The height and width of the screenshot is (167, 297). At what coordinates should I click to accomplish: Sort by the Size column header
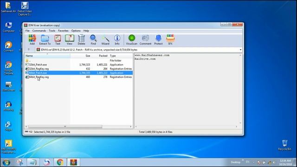tap(81, 56)
